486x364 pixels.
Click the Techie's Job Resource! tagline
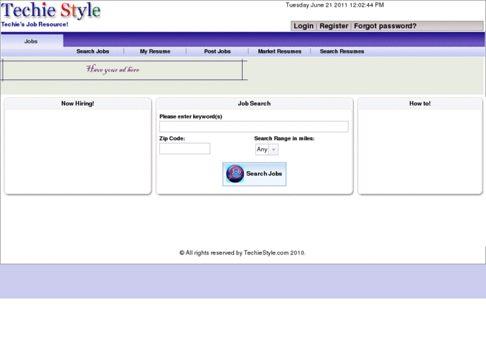click(x=35, y=25)
